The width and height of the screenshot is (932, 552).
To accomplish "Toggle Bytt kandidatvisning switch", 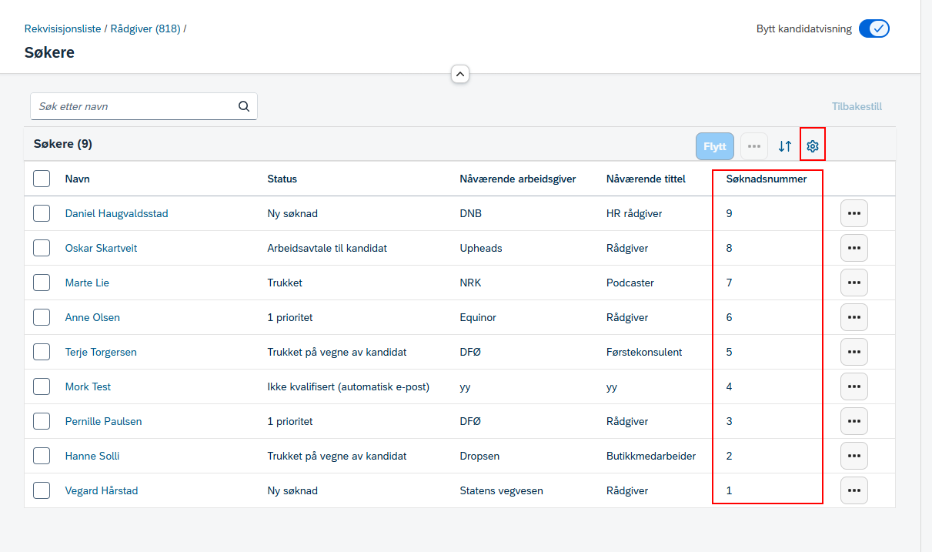I will point(874,28).
